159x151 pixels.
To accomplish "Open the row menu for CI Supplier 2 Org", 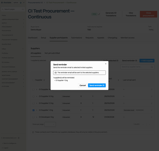I will 152,103.
